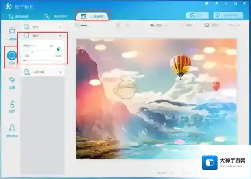
Task: Select the one-key beautify woman-with-glasses sidebar icon
Action: (12, 31)
